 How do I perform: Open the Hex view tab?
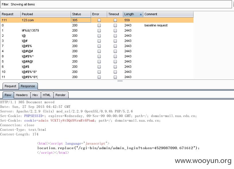point(35,95)
